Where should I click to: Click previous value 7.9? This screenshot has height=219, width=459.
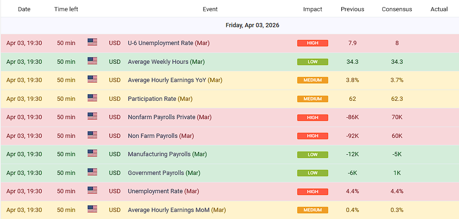click(x=353, y=43)
